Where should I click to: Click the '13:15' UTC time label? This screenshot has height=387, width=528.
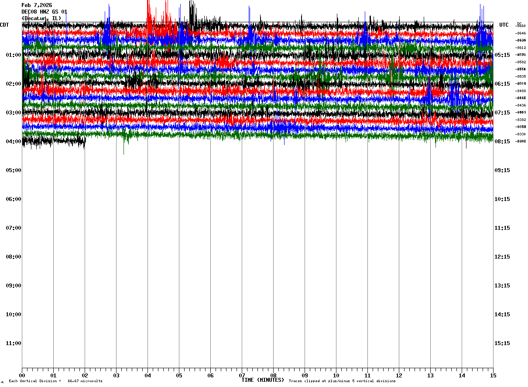[502, 286]
